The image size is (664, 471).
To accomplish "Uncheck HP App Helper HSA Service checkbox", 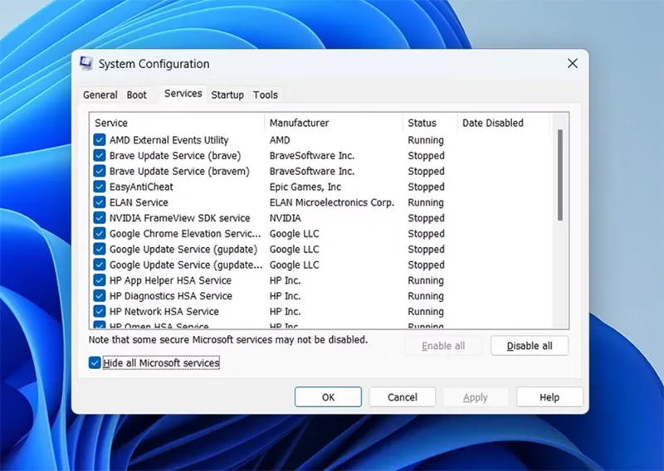I will 100,280.
